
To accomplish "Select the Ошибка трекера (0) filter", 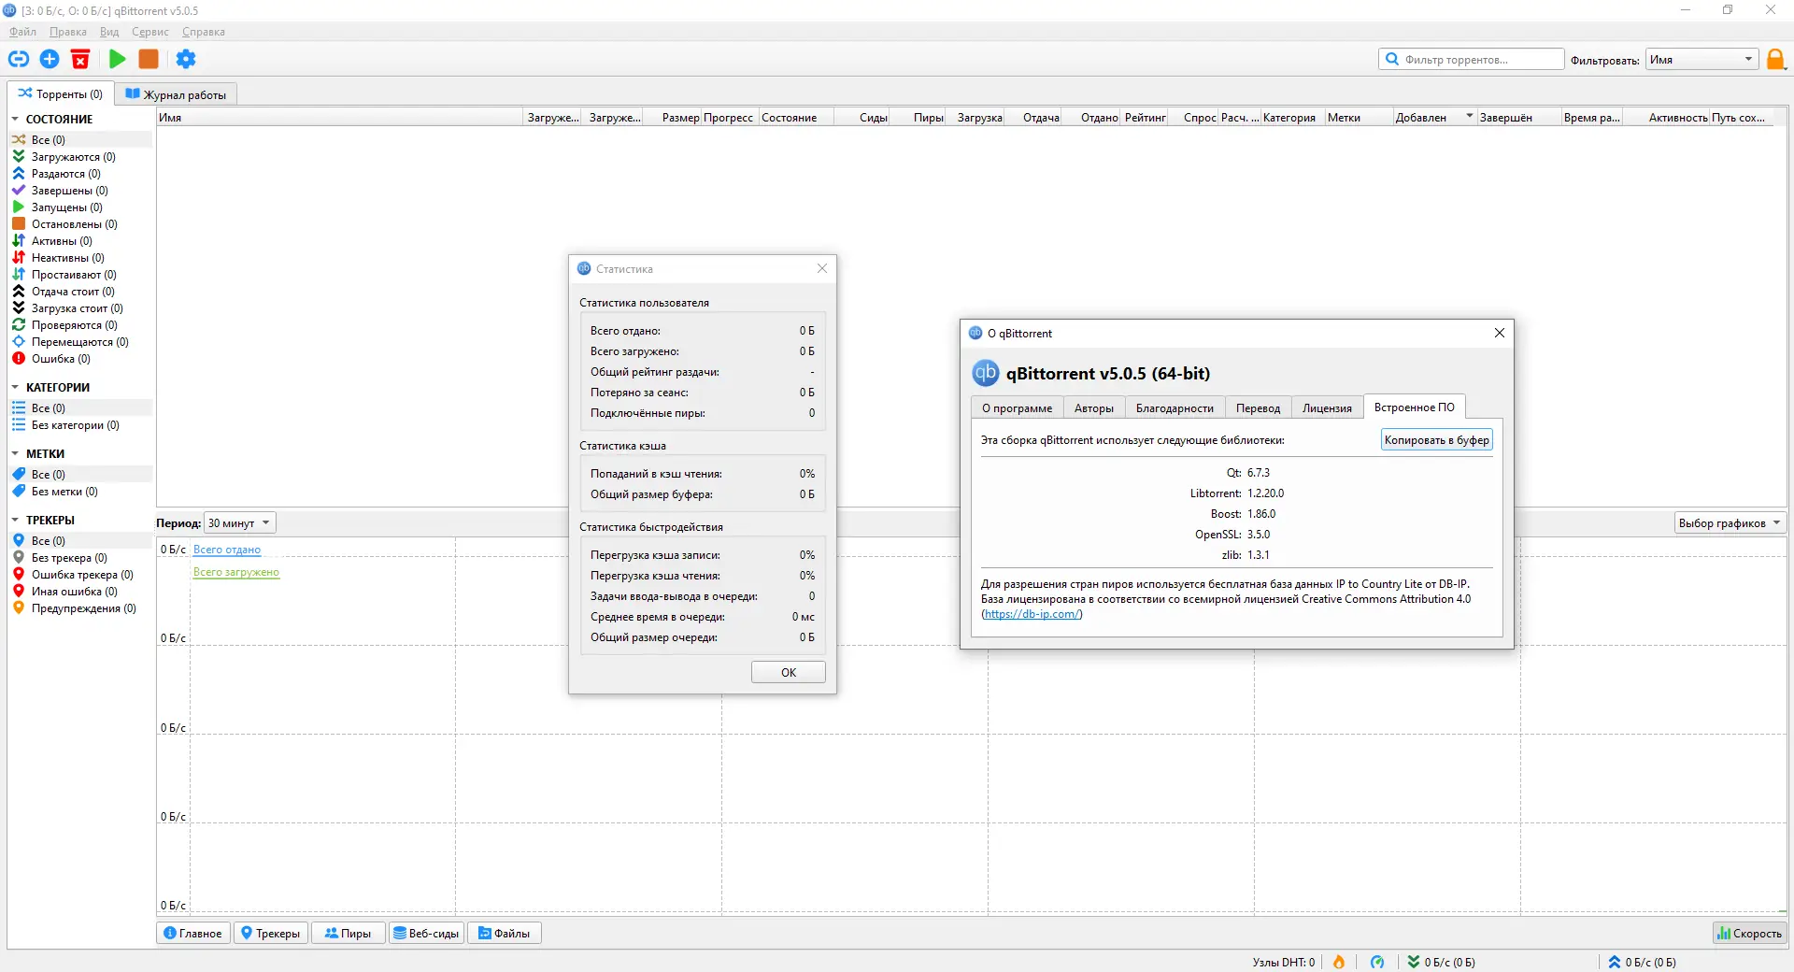I will [82, 575].
